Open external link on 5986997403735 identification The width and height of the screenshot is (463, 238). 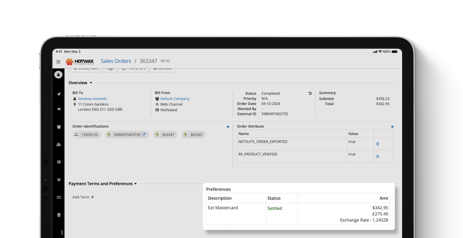144,135
